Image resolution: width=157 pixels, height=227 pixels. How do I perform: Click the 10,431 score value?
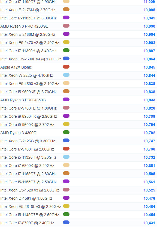click(149, 223)
